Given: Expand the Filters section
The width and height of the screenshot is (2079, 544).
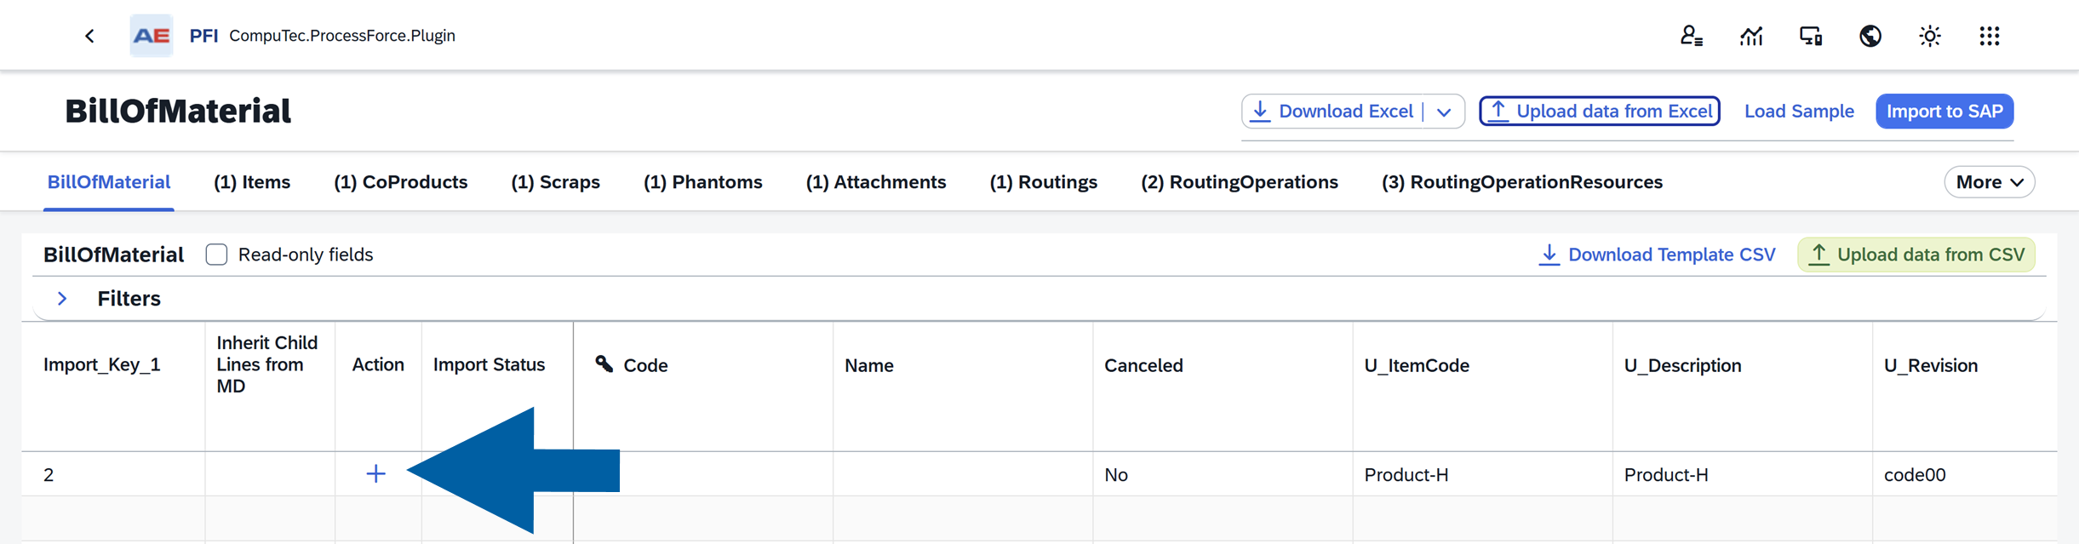Looking at the screenshot, I should [62, 299].
